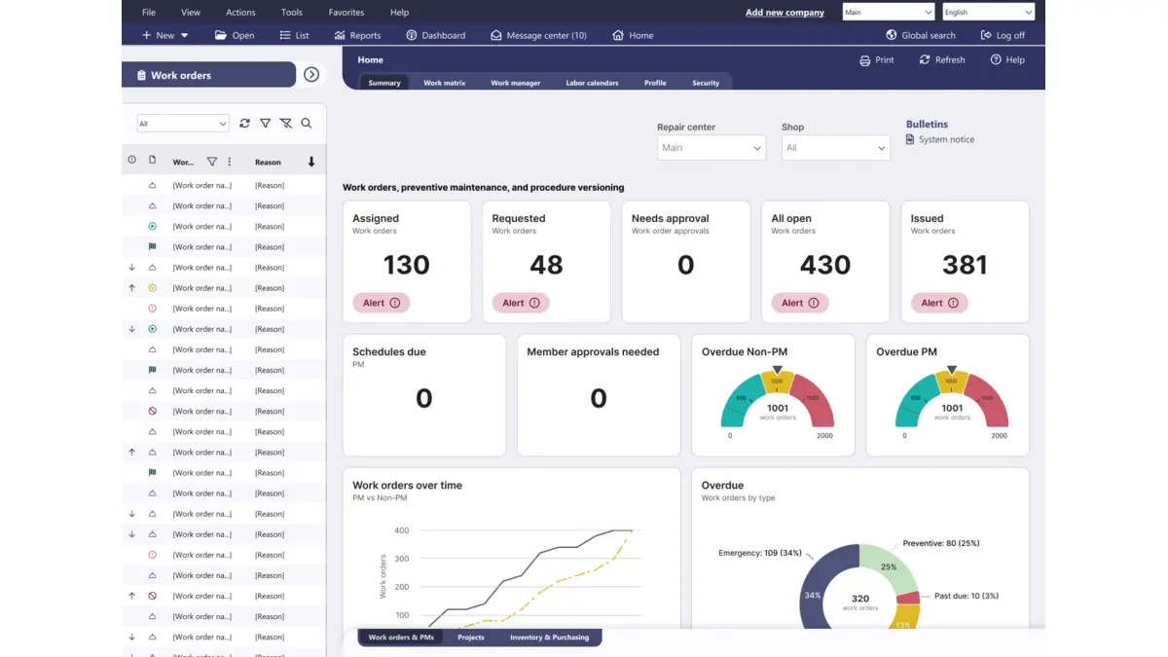Viewport: 1168px width, 657px height.
Task: Click the Add new company link
Action: coord(785,13)
